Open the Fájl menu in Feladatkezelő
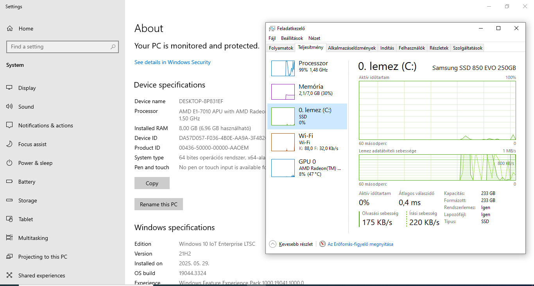This screenshot has width=534, height=286. point(272,38)
